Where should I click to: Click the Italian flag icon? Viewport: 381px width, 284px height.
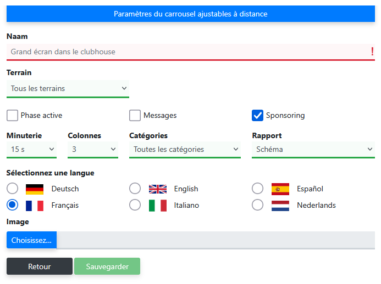158,206
